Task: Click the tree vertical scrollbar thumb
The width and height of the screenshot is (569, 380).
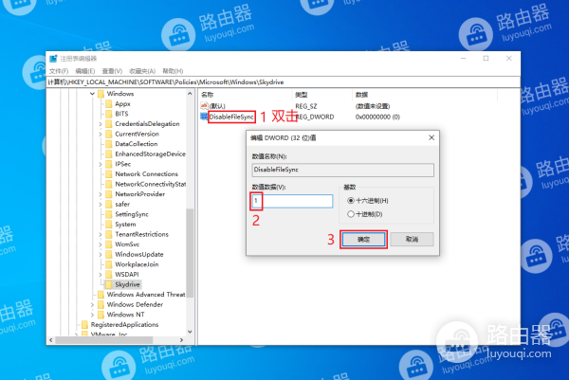Action: coord(190,252)
